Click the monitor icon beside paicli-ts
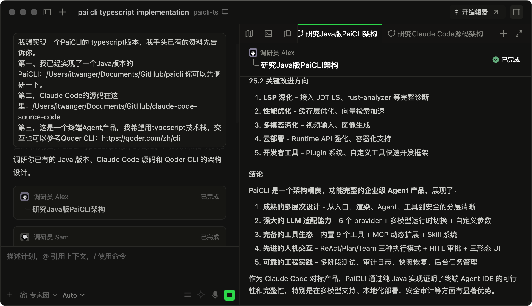532x306 pixels. pos(225,12)
